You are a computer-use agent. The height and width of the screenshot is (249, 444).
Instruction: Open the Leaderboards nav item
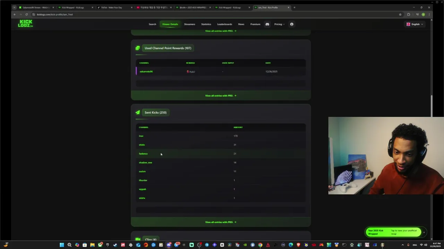(x=224, y=24)
